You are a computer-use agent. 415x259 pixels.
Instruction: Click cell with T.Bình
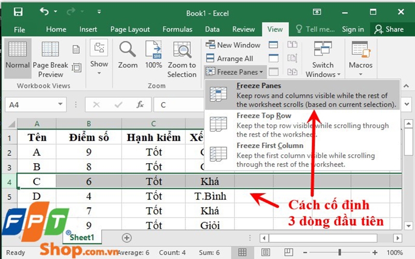210,196
